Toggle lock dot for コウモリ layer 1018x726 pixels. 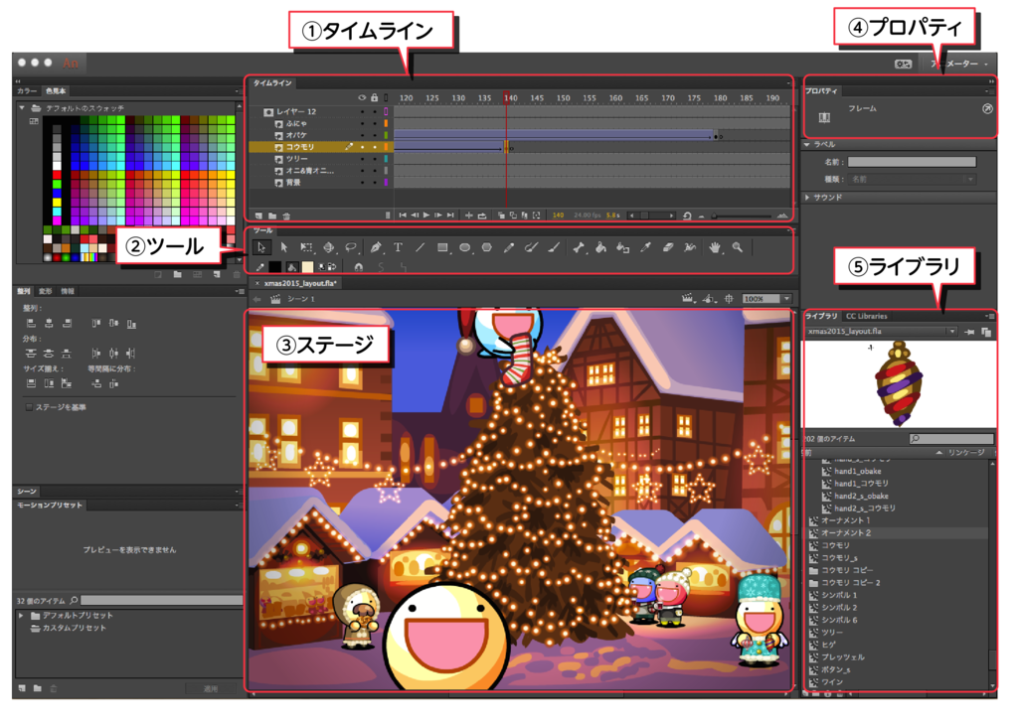click(x=375, y=147)
